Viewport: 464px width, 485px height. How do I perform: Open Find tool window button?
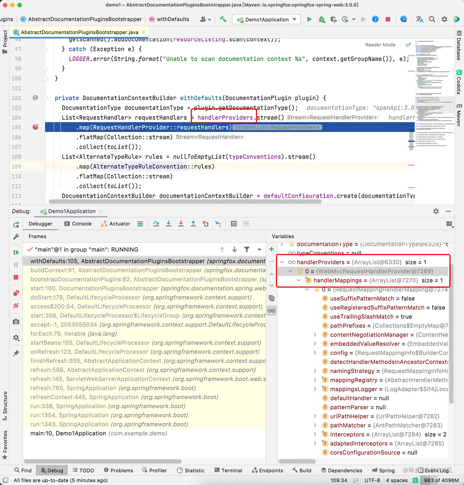tap(23, 470)
